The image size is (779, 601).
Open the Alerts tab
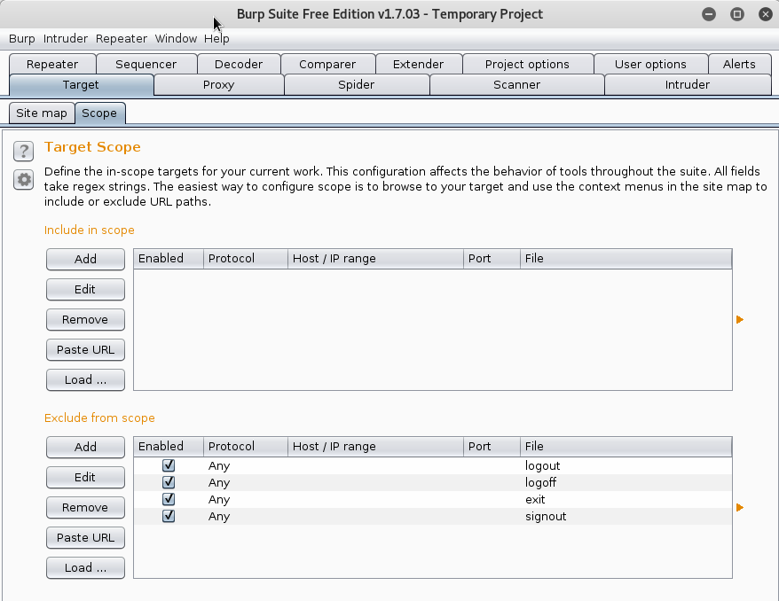pos(739,64)
